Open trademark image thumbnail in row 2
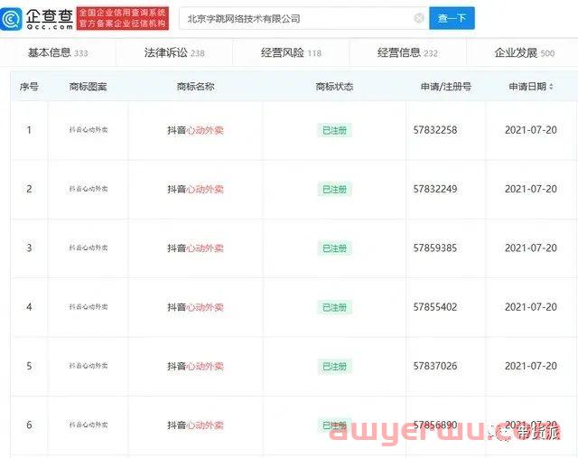The height and width of the screenshot is (458, 578). coord(89,189)
